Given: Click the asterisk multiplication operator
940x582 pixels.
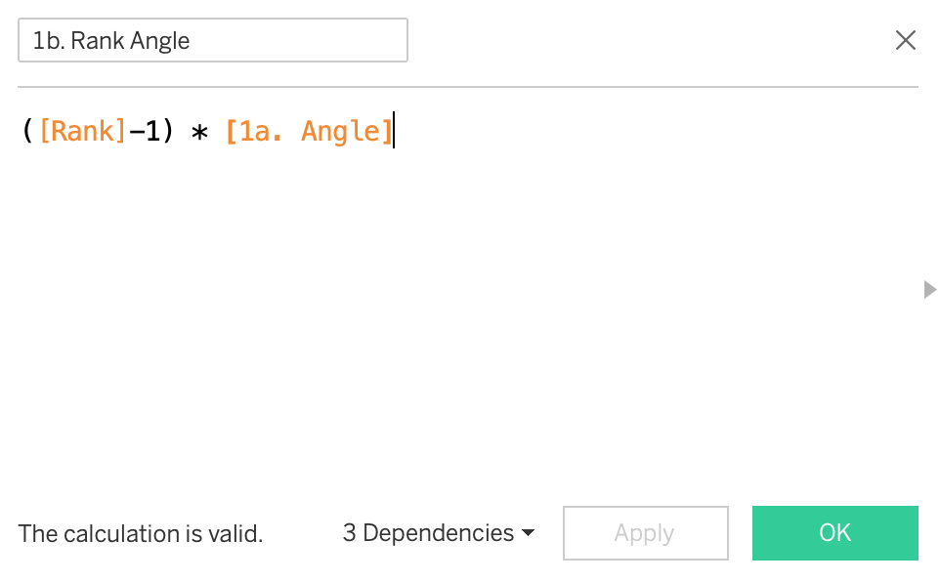Looking at the screenshot, I should (199, 132).
